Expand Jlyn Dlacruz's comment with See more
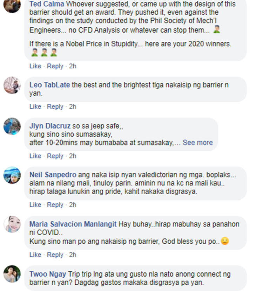The image size is (263, 291). coord(197,143)
